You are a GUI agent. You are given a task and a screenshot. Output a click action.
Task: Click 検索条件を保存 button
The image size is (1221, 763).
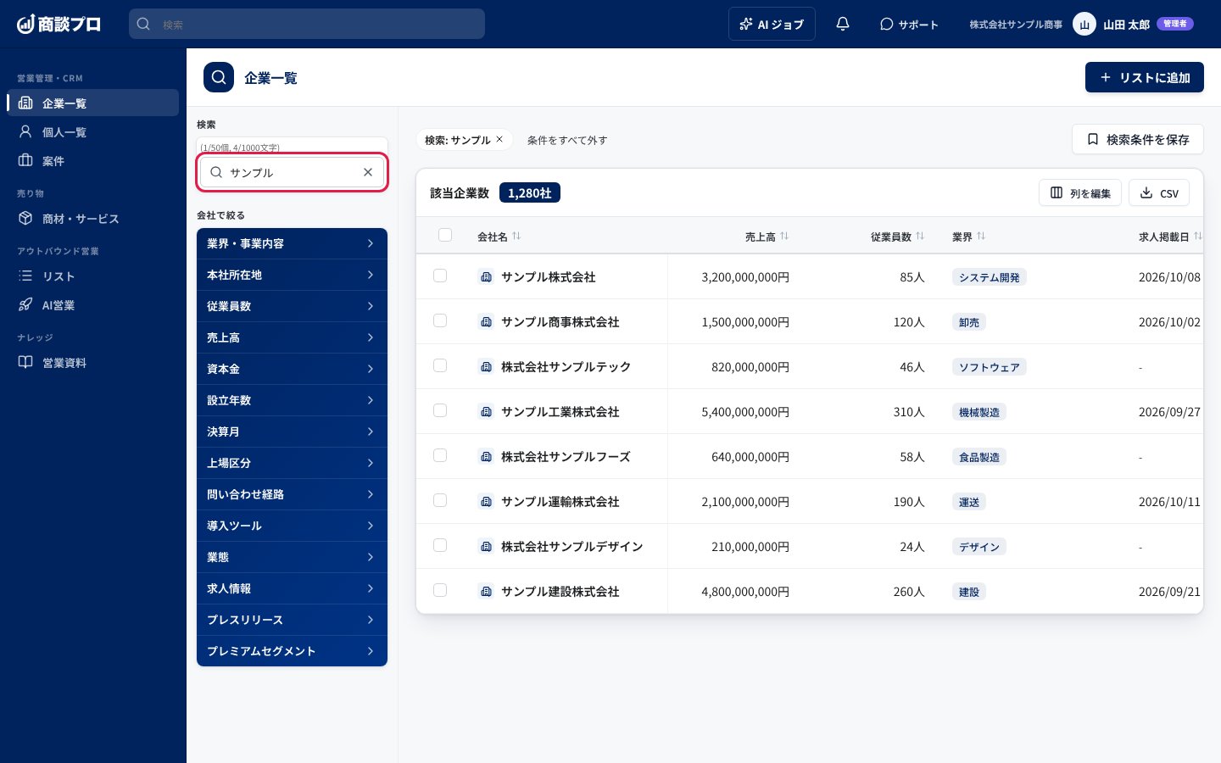pyautogui.click(x=1138, y=139)
